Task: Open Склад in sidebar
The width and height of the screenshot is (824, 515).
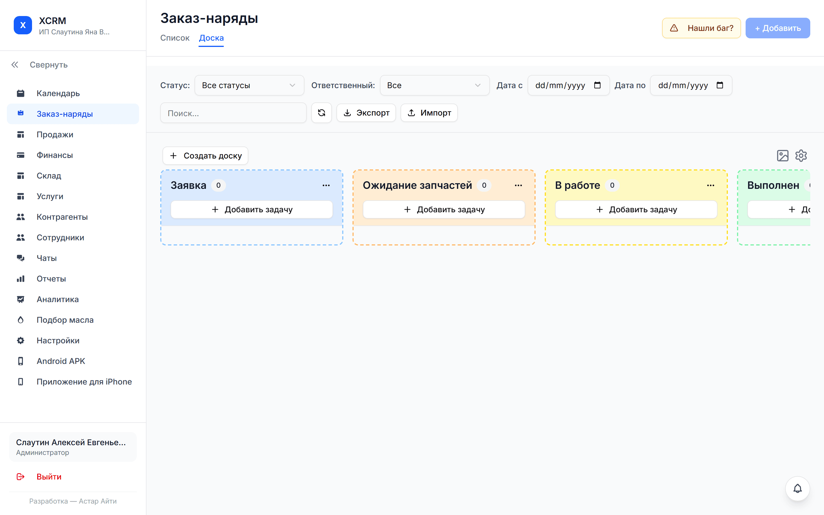Action: coord(73,176)
